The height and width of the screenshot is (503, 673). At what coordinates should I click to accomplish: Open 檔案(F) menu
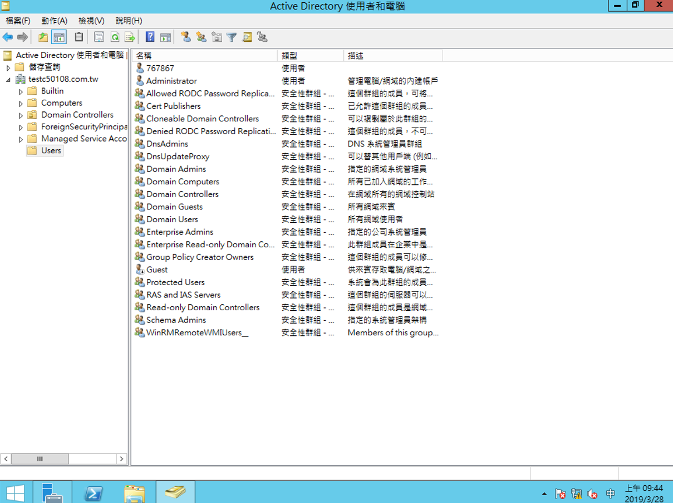18,21
